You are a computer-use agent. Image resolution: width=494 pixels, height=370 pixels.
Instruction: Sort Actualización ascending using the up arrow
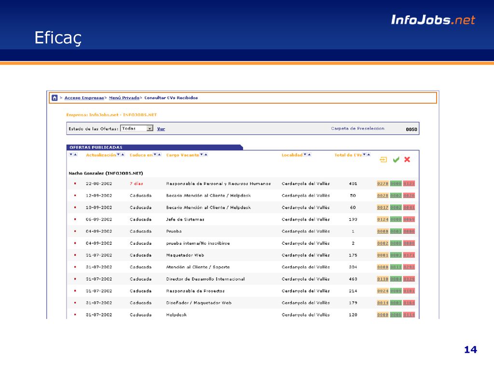point(123,155)
